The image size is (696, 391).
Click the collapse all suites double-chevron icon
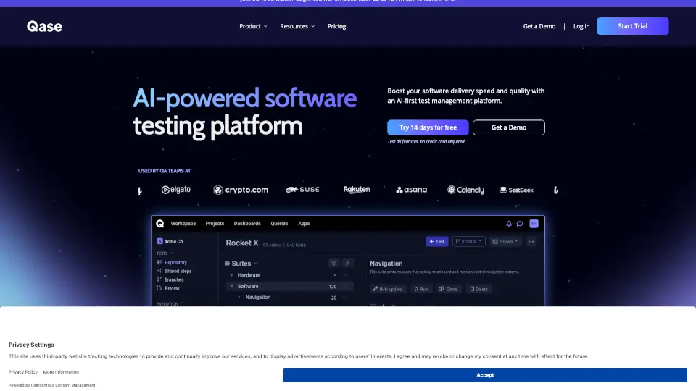pyautogui.click(x=347, y=264)
